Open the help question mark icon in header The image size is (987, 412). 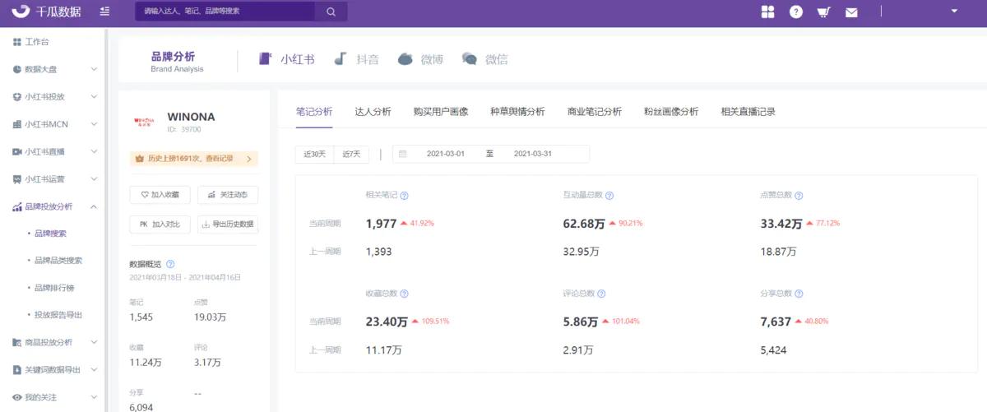coord(795,12)
